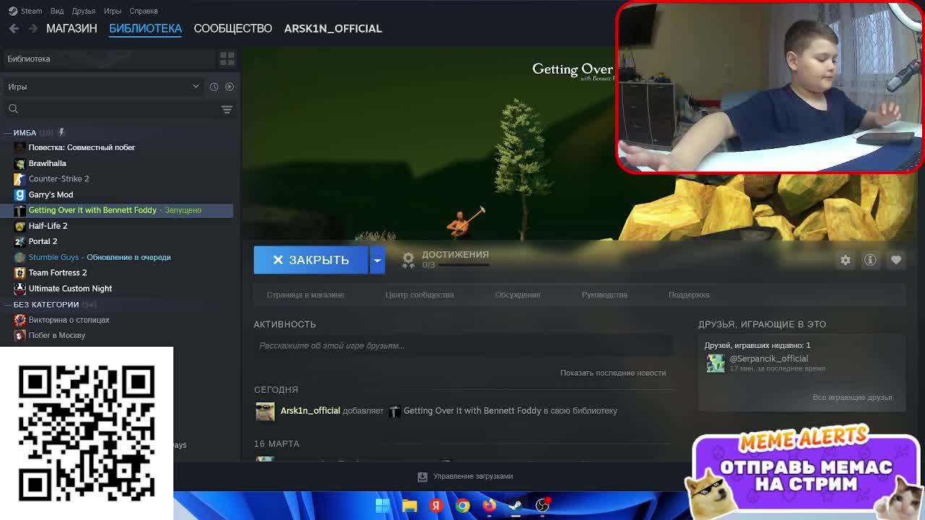Viewport: 925px width, 520px height.
Task: Click the Half-Life 2 game icon
Action: pos(20,226)
